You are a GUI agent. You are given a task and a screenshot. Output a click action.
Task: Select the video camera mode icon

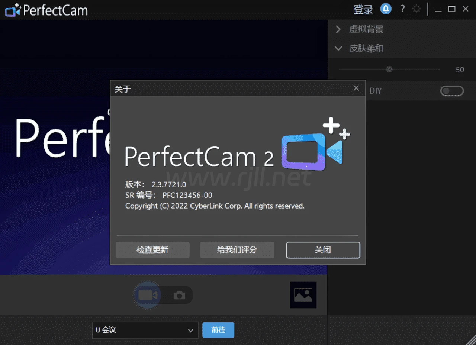[148, 296]
